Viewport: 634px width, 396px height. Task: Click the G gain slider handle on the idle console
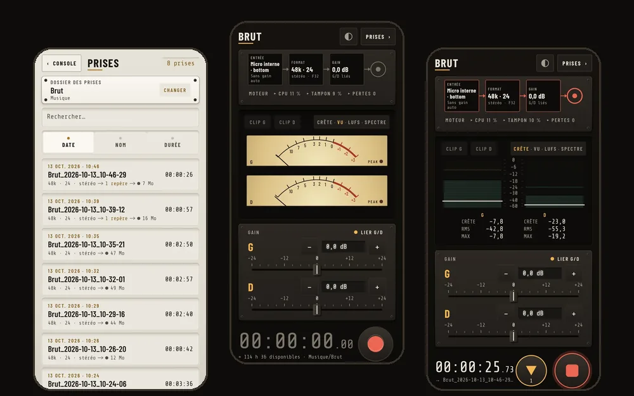316,269
